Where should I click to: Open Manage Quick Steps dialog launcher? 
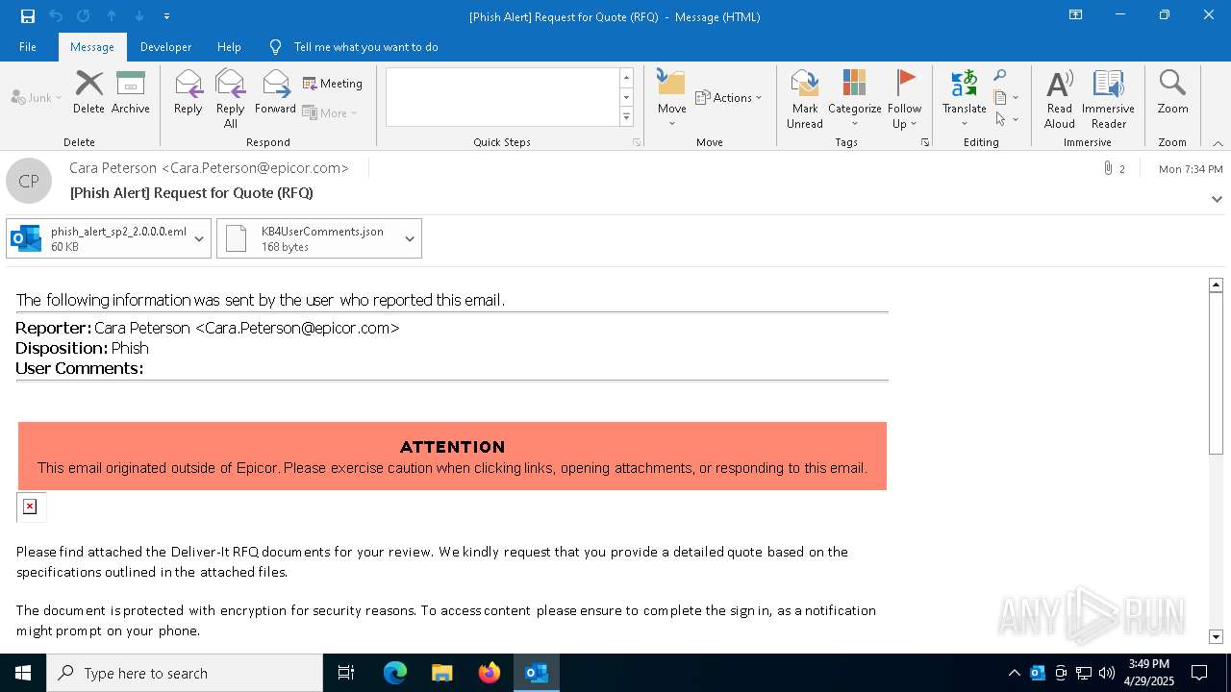(x=636, y=142)
